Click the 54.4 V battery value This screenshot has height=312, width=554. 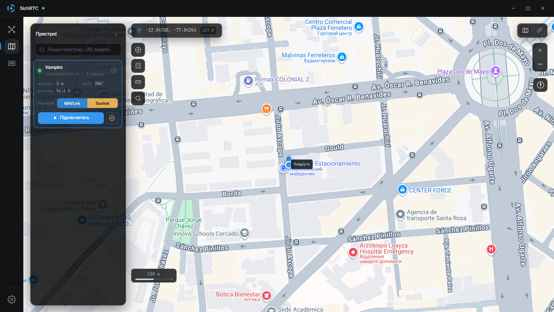tap(63, 91)
